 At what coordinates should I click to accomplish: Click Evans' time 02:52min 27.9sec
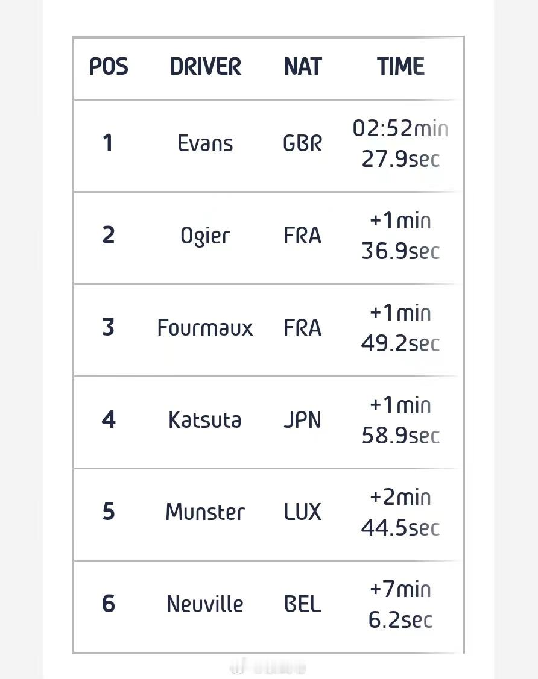(400, 143)
